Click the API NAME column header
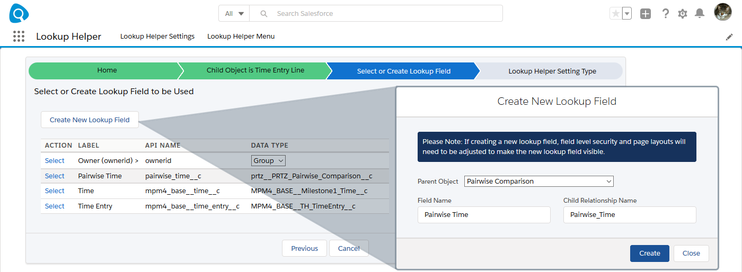 tap(163, 145)
